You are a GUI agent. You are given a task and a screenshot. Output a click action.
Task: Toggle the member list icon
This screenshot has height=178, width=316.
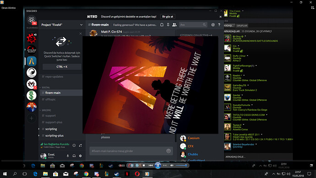(174, 25)
